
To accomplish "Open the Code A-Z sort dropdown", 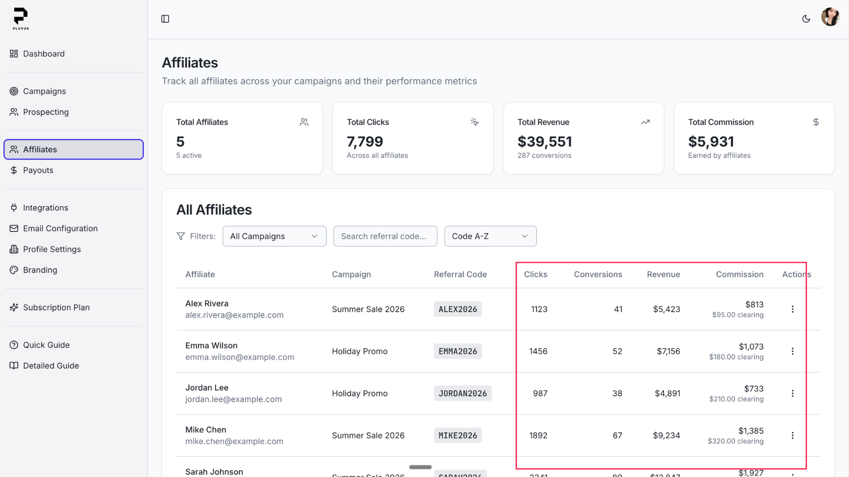I will point(490,237).
